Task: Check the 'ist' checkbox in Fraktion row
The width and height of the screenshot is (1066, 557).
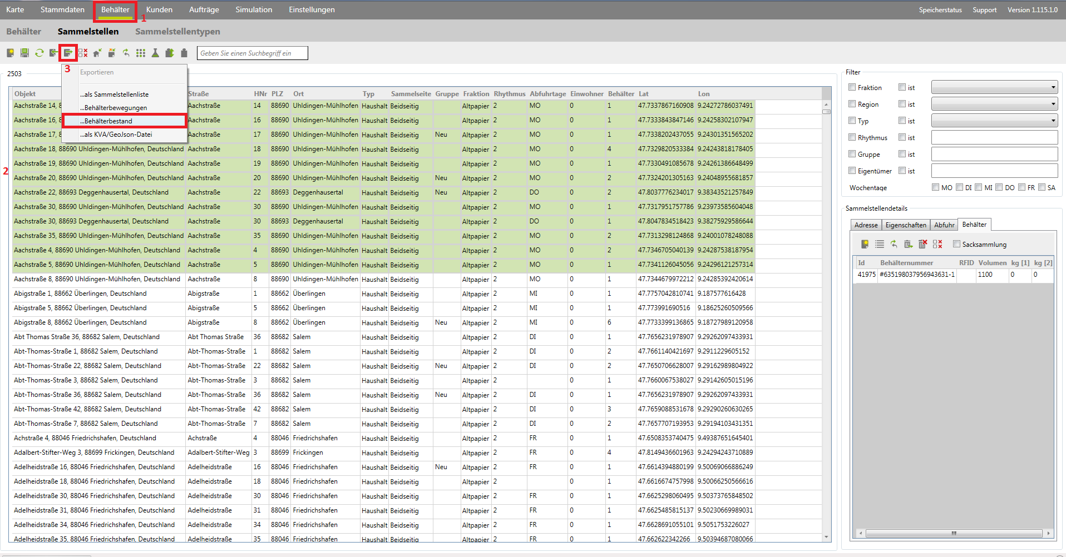Action: (x=902, y=87)
